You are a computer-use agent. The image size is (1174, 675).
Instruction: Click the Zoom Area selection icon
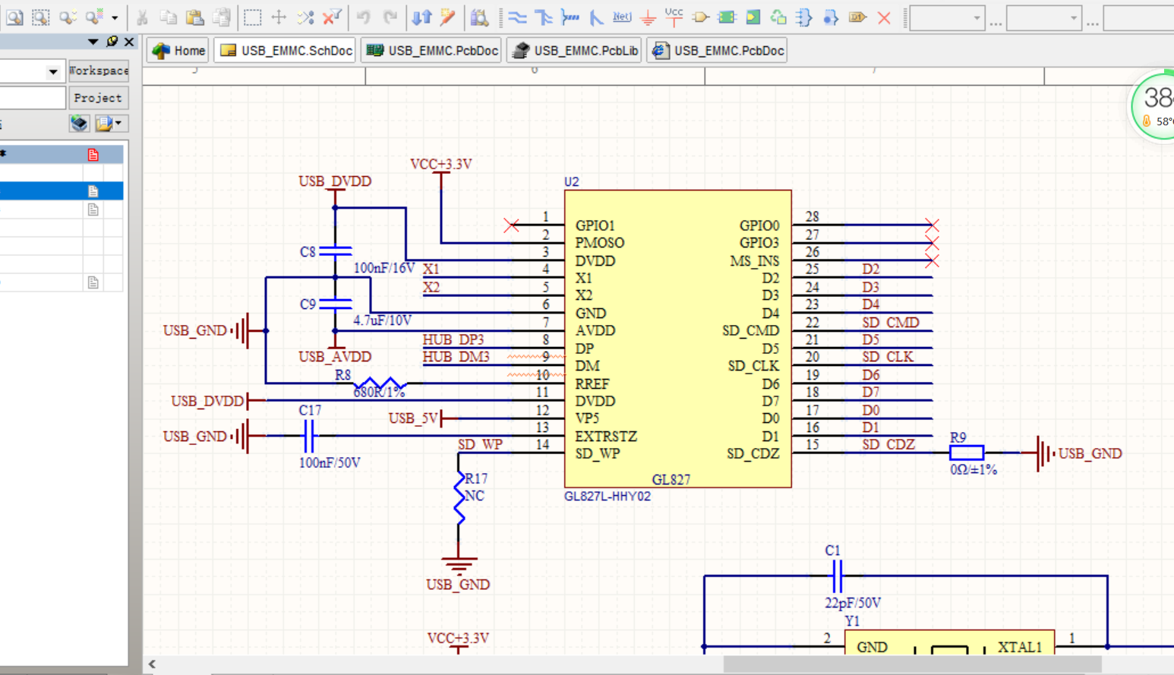point(41,17)
